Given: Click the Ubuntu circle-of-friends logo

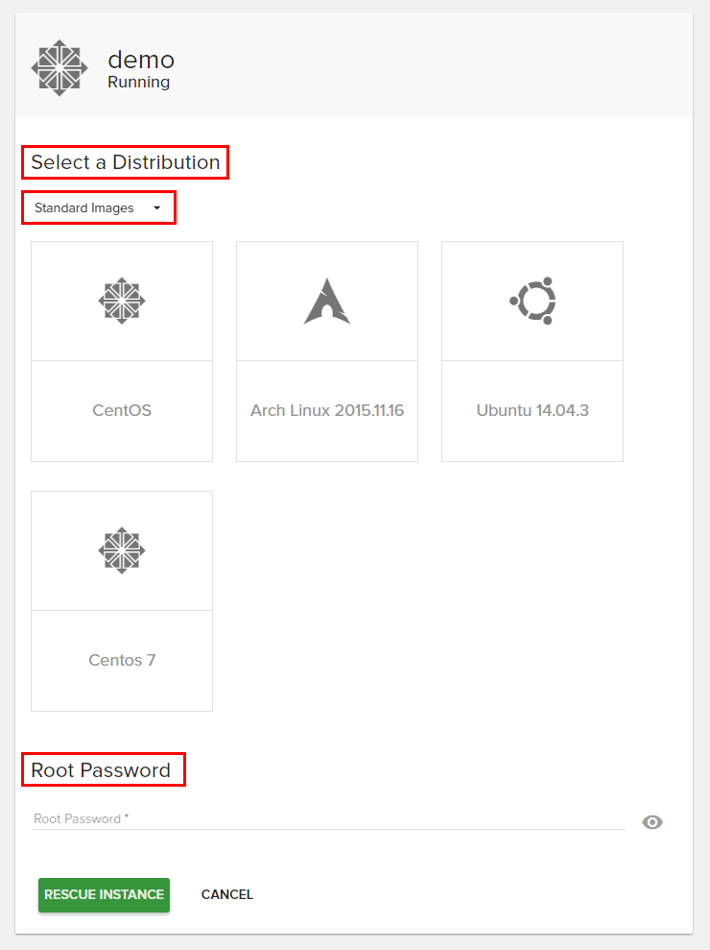Looking at the screenshot, I should pos(532,300).
